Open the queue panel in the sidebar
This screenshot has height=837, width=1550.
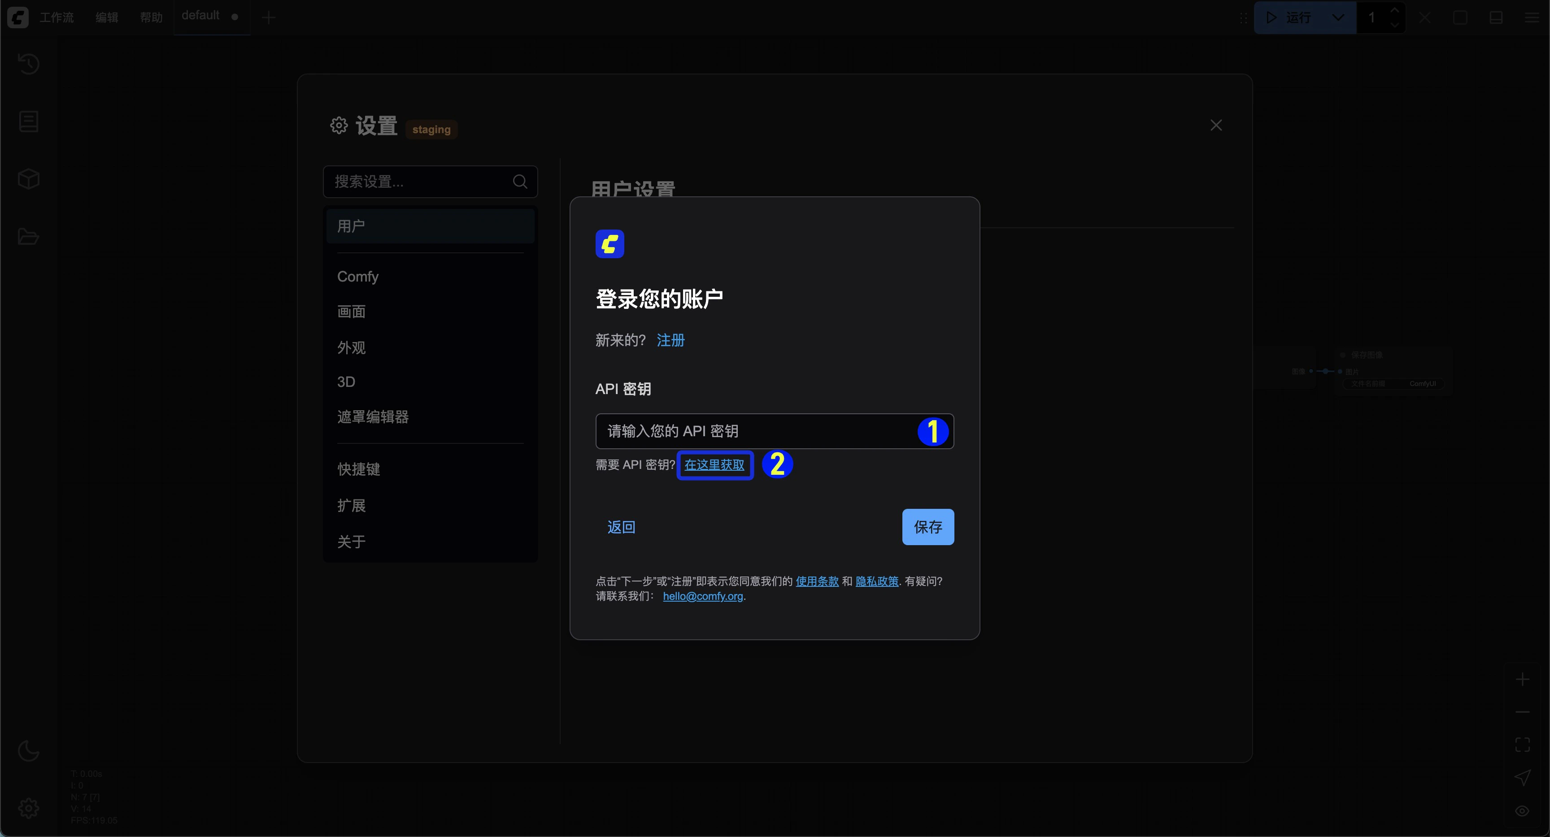(28, 121)
